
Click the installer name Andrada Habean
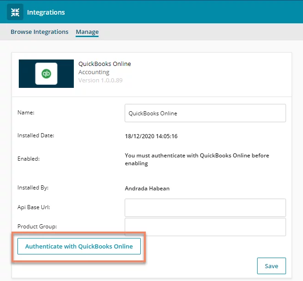point(147,189)
